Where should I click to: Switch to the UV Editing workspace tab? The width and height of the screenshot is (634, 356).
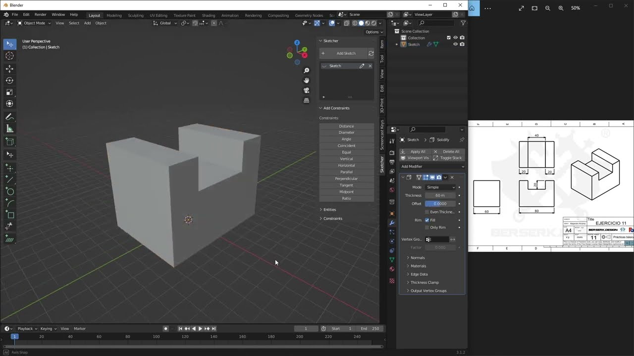coord(158,15)
